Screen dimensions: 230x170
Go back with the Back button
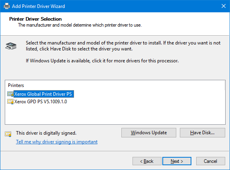(147, 161)
